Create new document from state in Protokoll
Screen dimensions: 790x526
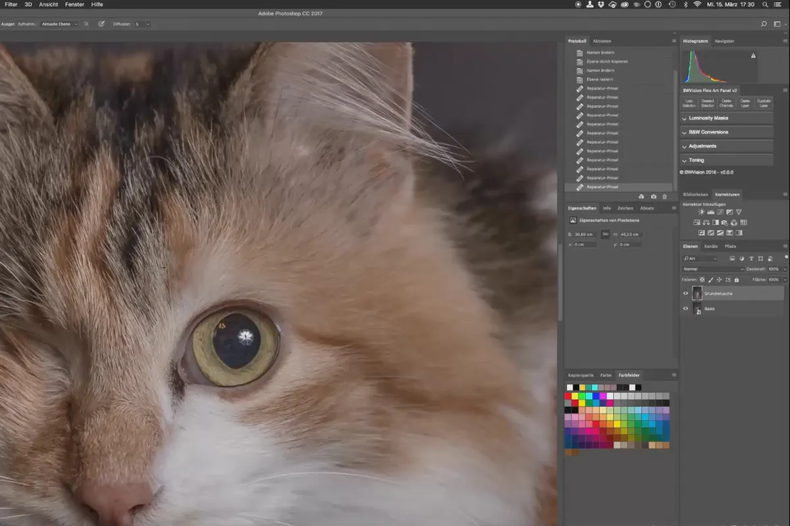[641, 197]
